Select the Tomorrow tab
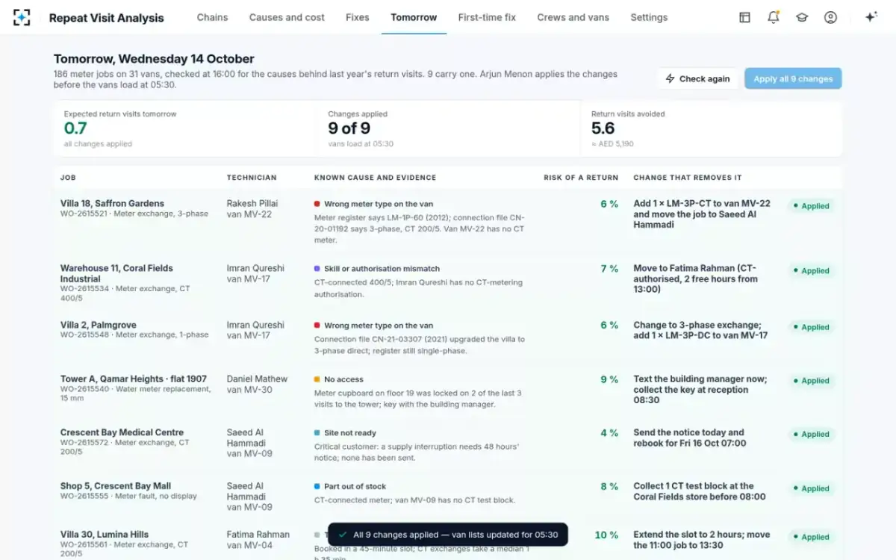The height and width of the screenshot is (560, 896). 414,17
